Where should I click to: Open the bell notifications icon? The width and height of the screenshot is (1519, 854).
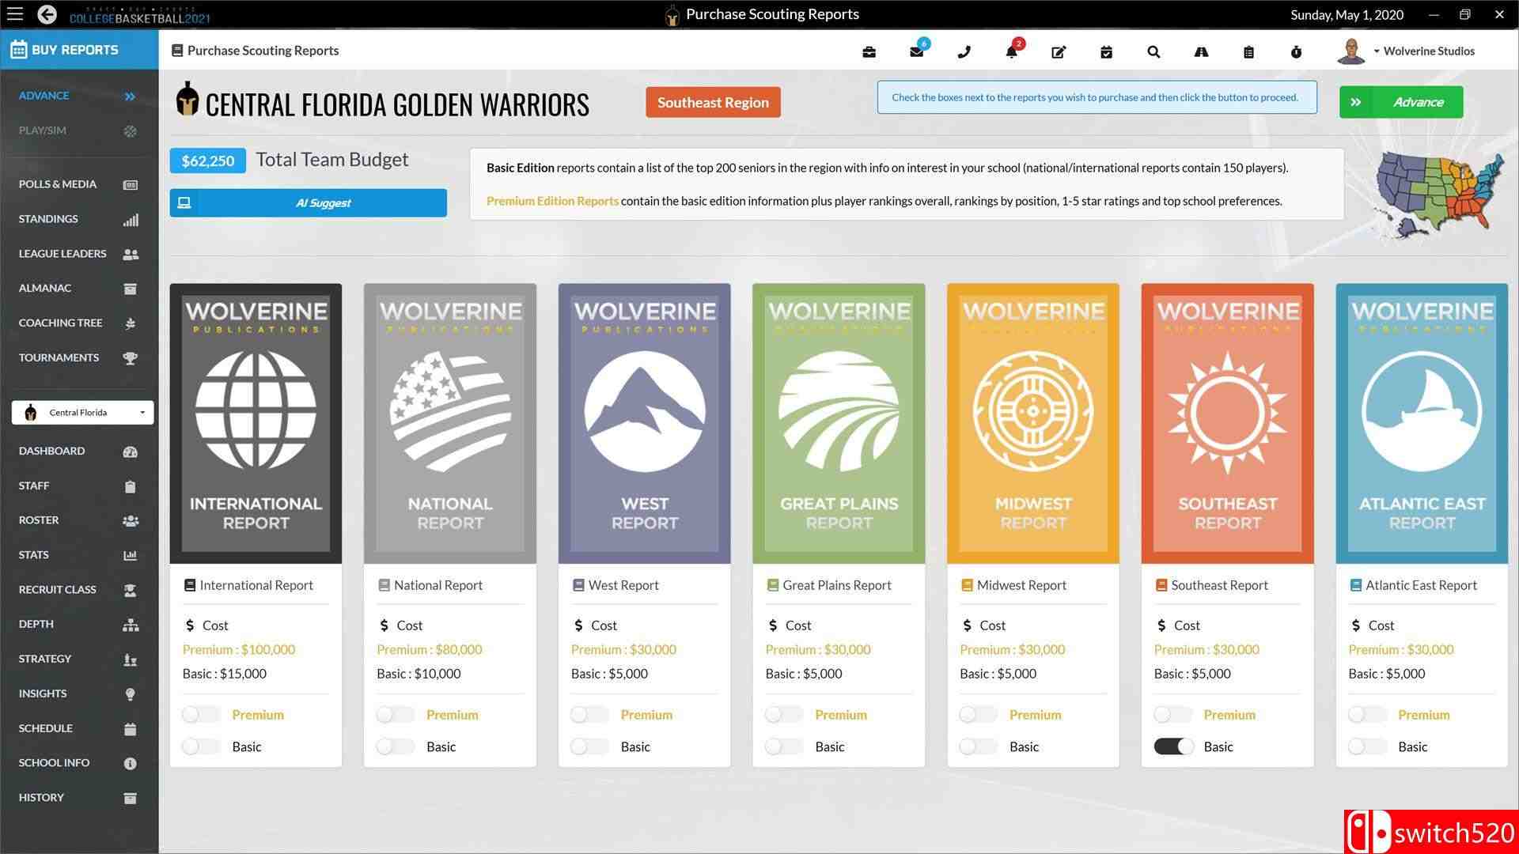pyautogui.click(x=1011, y=52)
